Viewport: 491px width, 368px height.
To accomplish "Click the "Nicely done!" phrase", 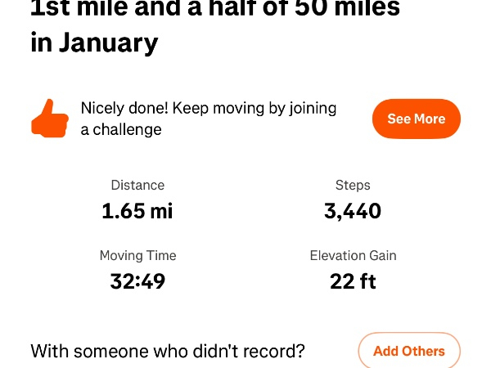I will click(x=124, y=108).
